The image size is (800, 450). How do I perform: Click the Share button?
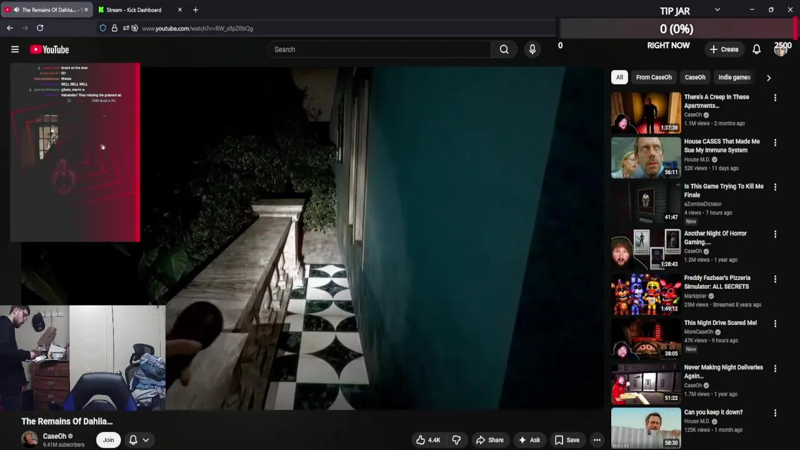tap(489, 440)
